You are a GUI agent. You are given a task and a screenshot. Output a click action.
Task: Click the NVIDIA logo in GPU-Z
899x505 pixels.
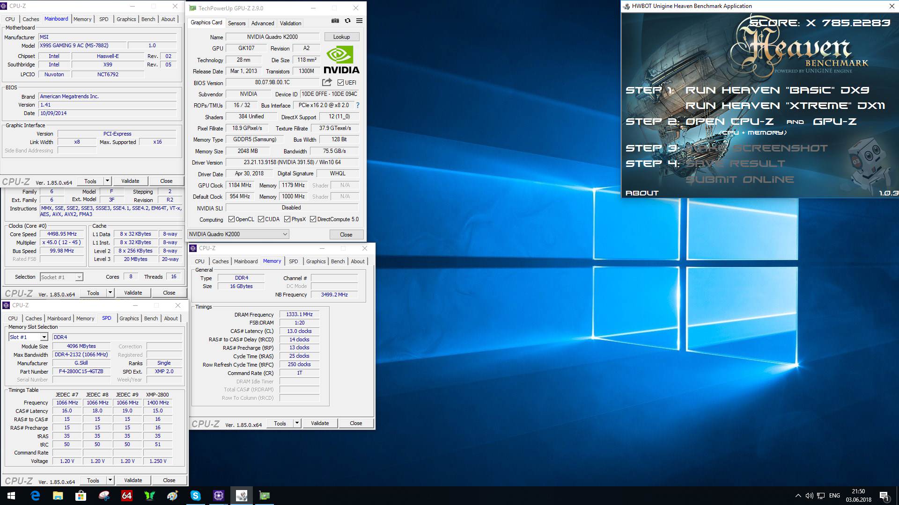click(x=341, y=59)
